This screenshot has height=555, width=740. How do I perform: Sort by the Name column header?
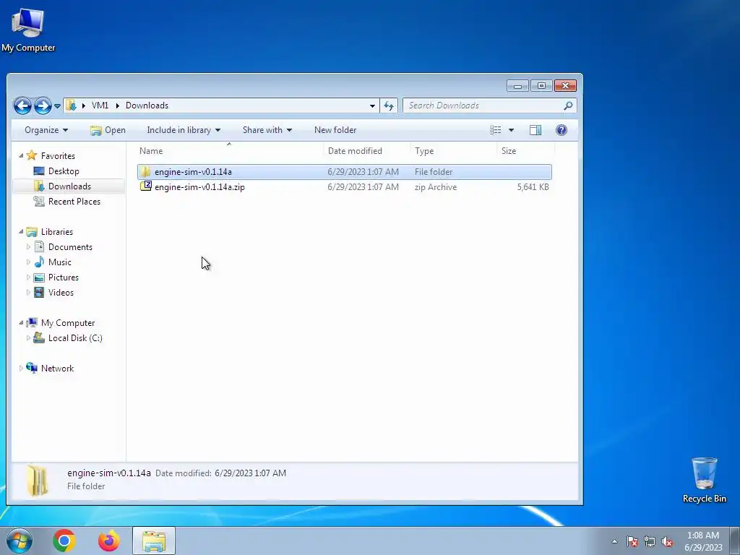(x=229, y=151)
